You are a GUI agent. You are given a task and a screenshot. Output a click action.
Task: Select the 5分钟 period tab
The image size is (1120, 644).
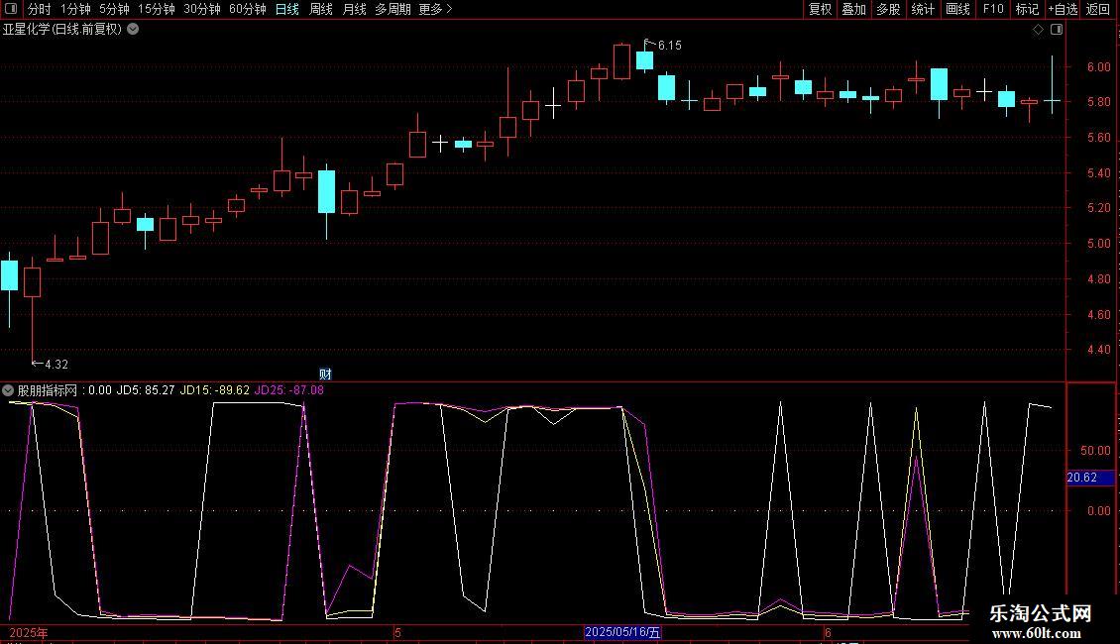(114, 9)
